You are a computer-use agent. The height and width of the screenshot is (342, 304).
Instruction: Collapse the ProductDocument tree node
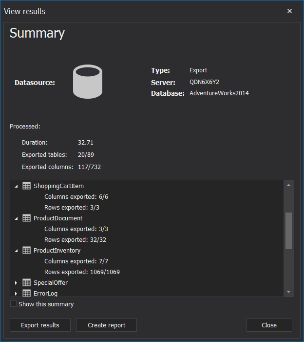click(16, 218)
